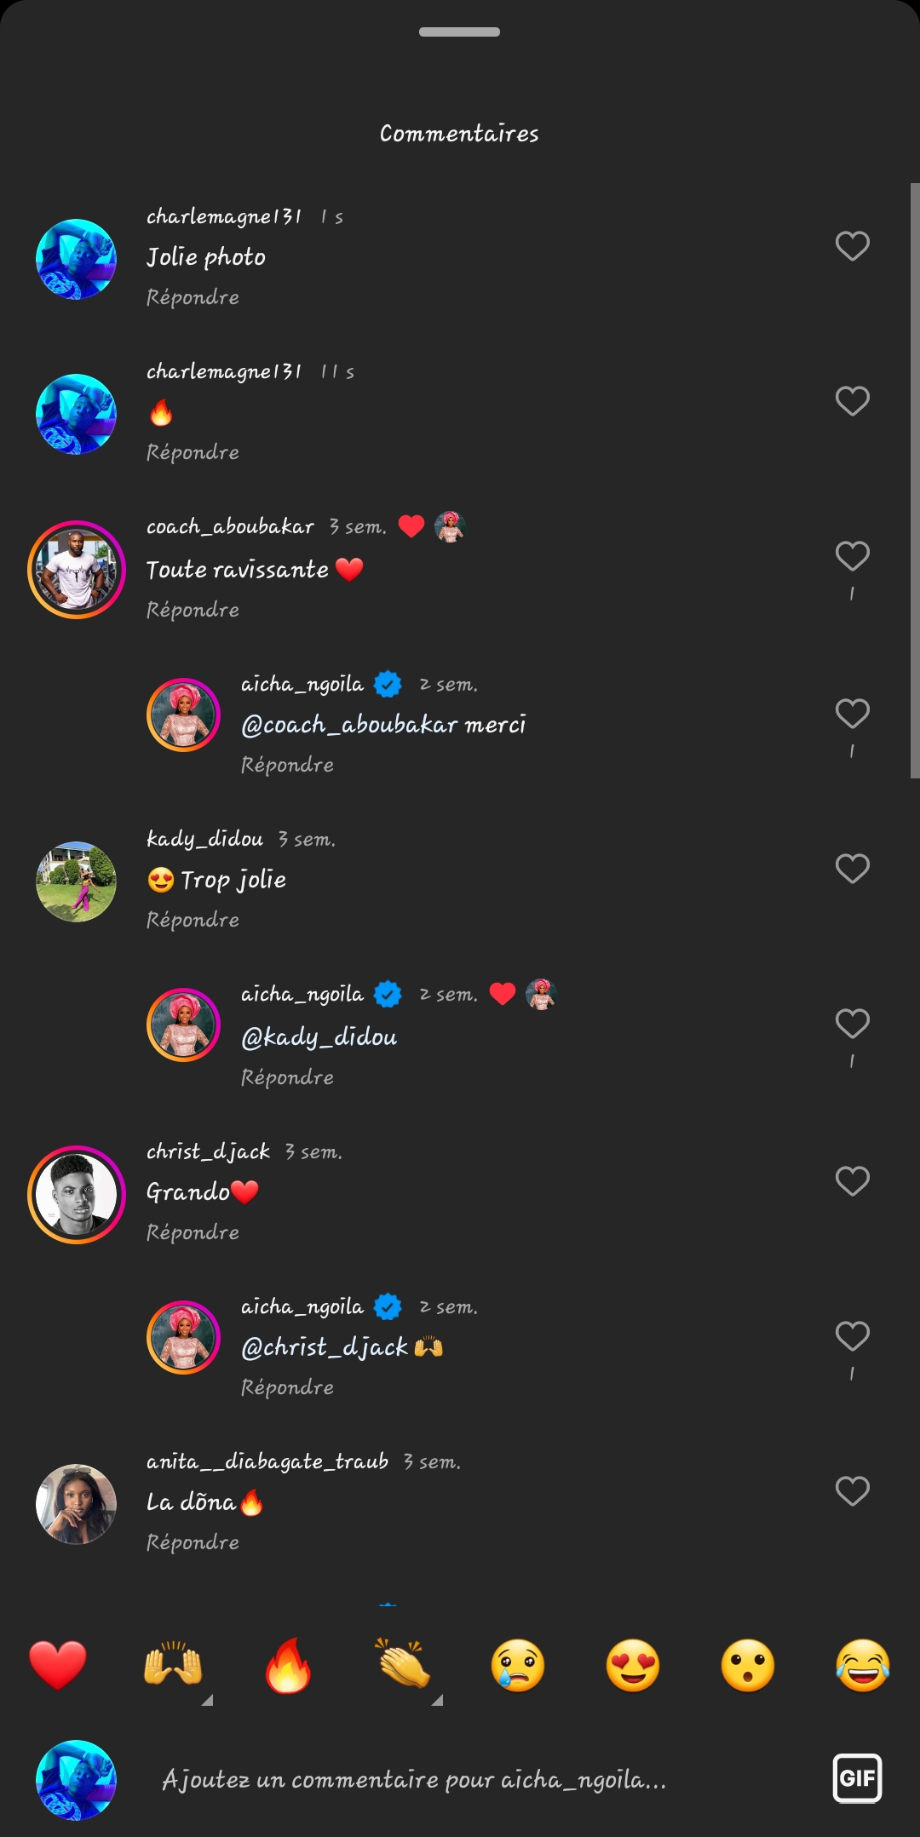
Task: Like kady_didou's "Trop jolie" comment
Action: click(x=852, y=868)
